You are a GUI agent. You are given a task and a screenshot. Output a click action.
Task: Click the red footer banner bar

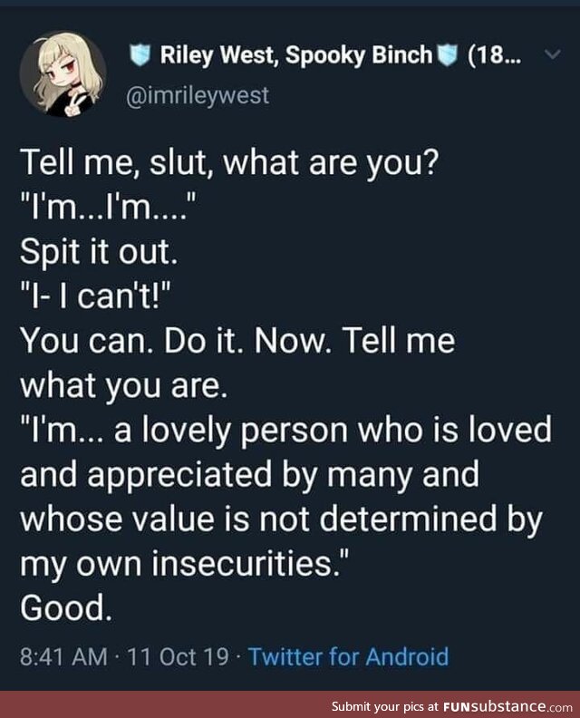tap(290, 704)
